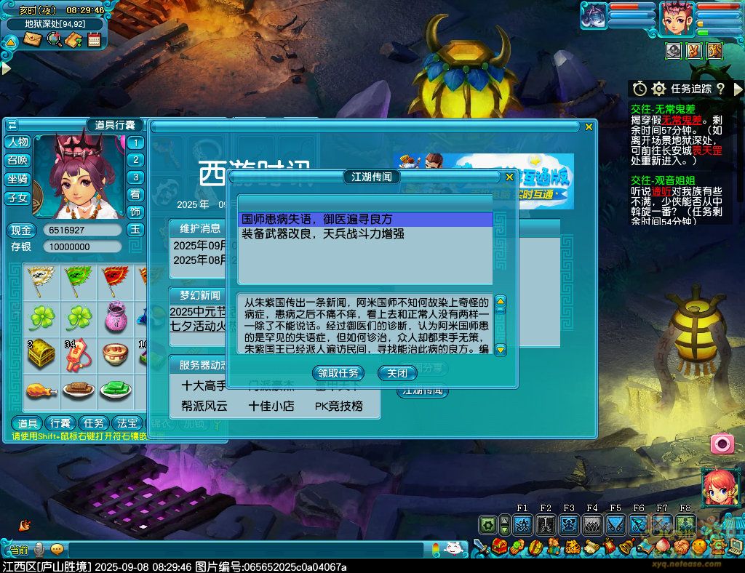Open the calendar icon in top-left panel
Image resolution: width=745 pixels, height=573 pixels.
coord(94,39)
